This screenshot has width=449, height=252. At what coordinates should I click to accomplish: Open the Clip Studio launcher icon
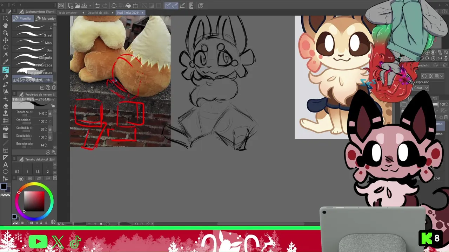[61, 6]
